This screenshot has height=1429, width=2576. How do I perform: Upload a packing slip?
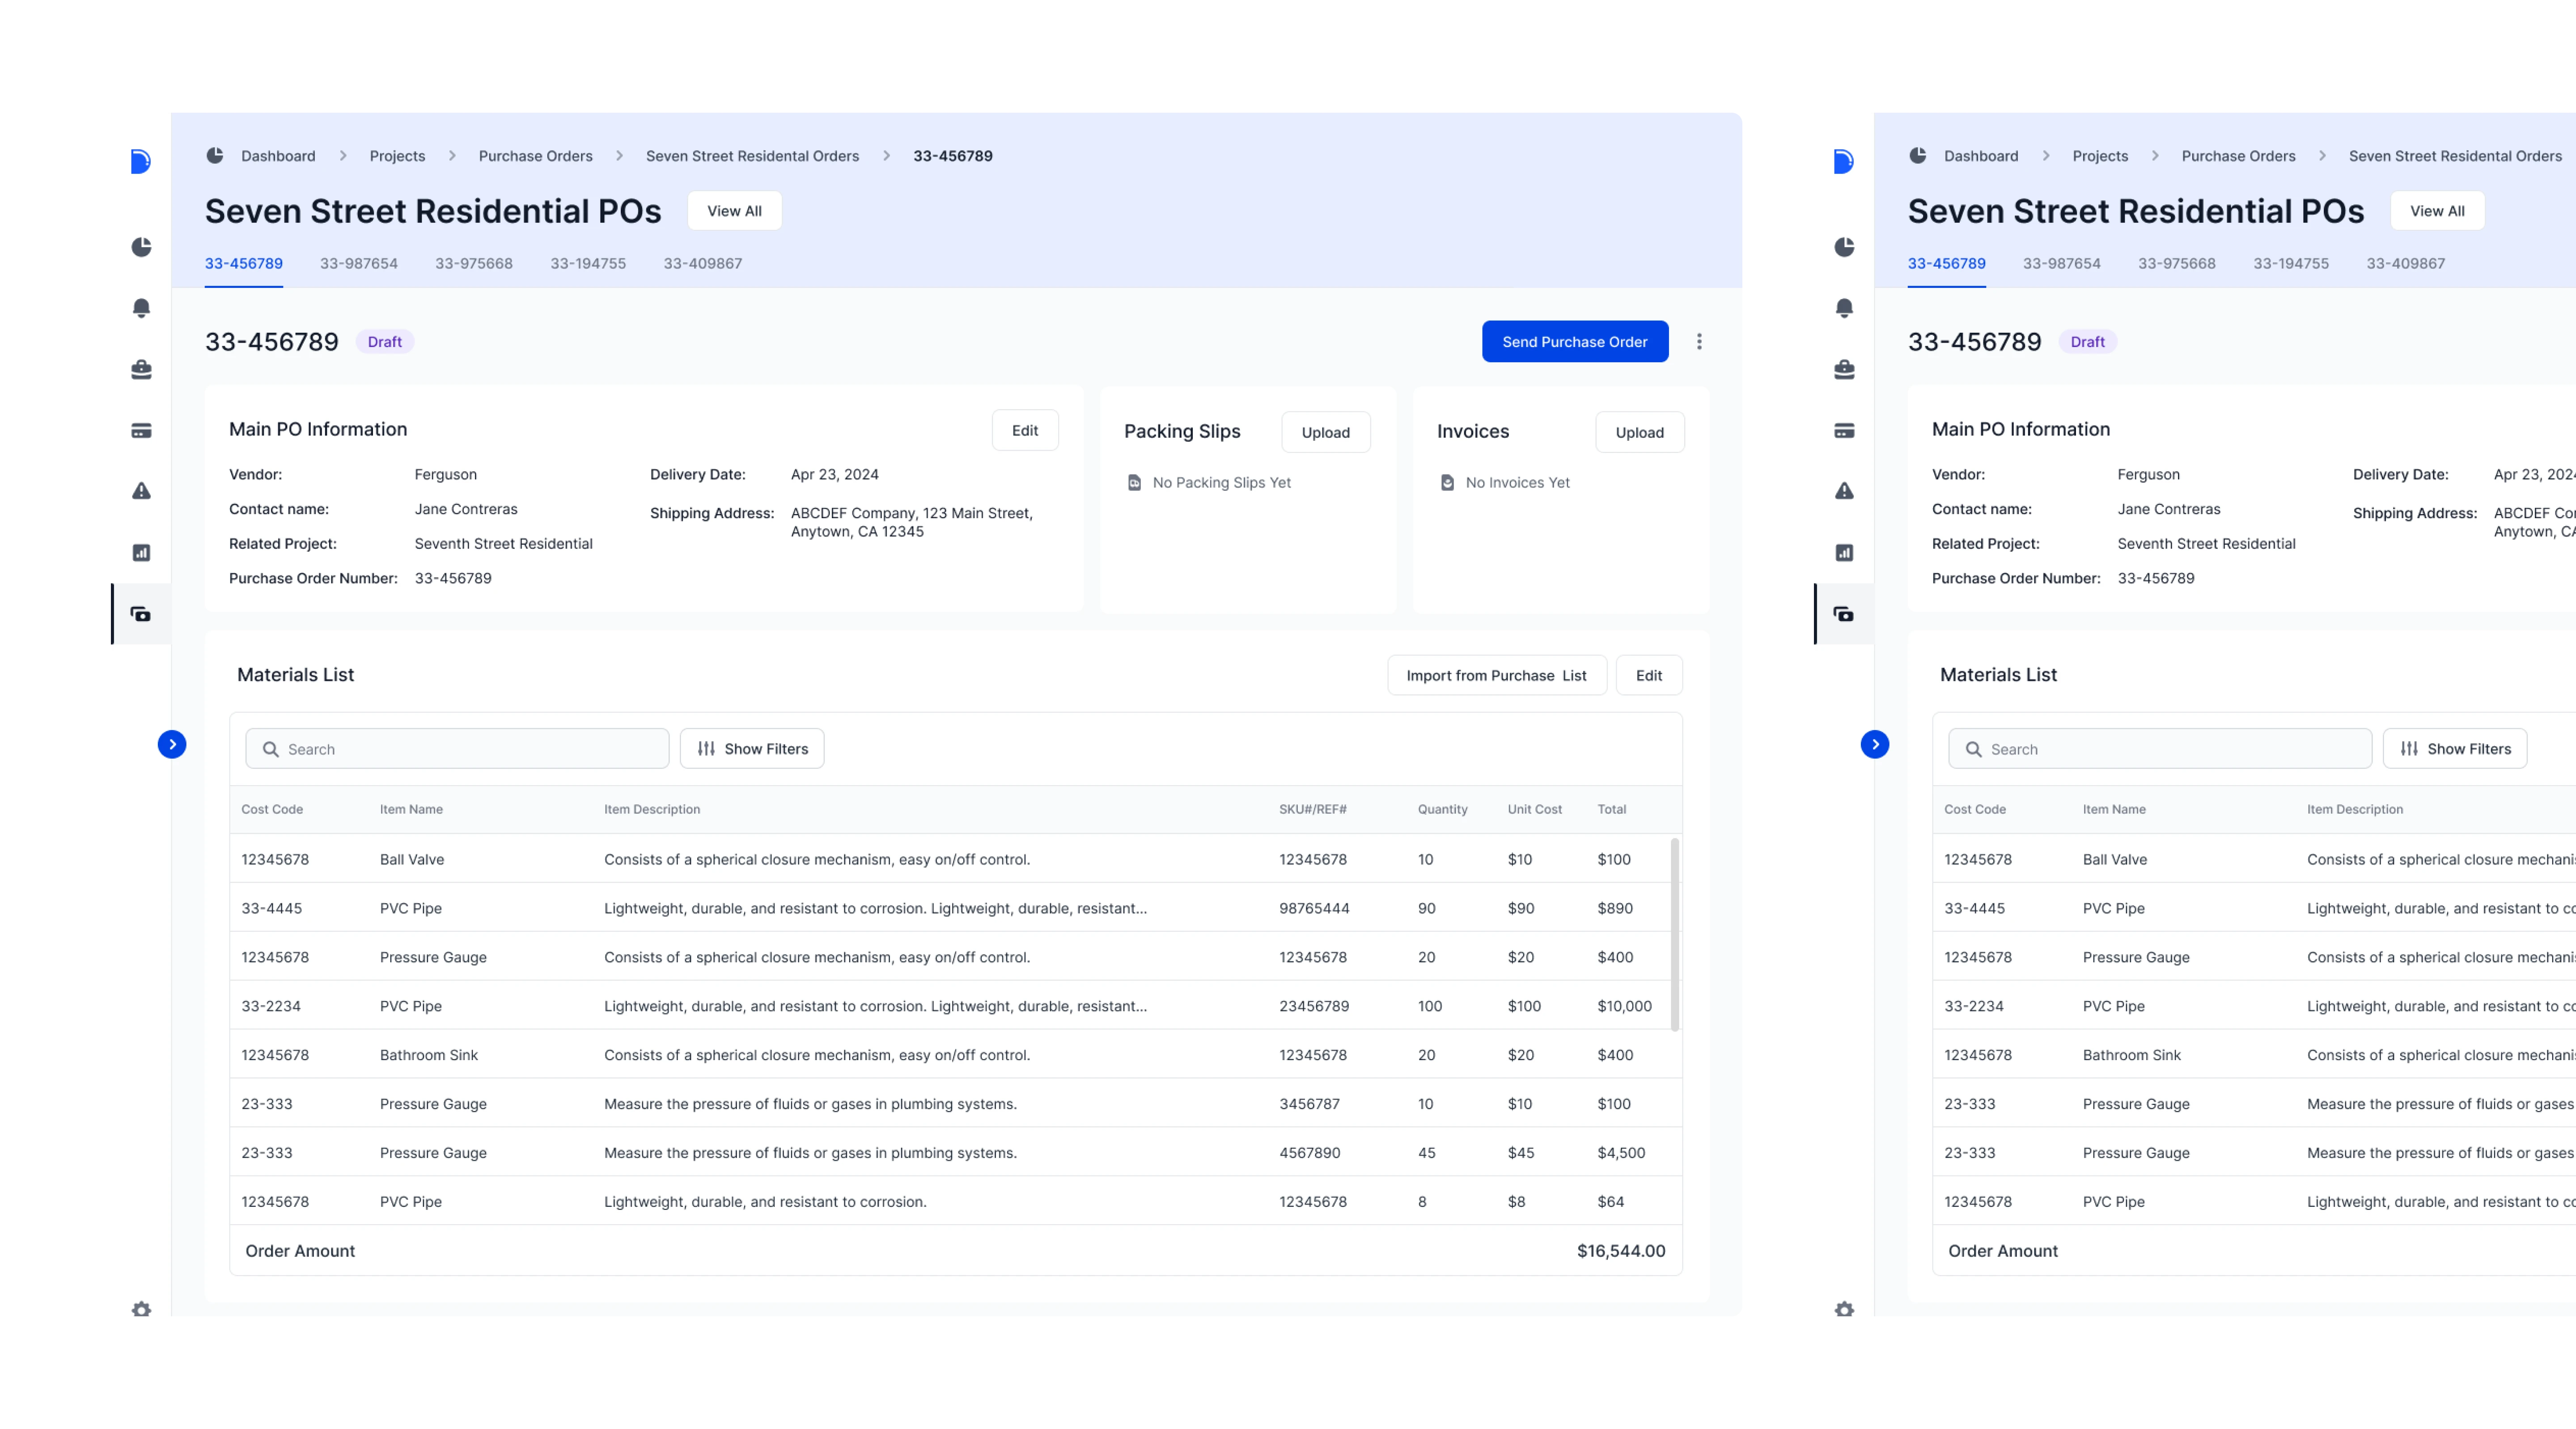1325,433
